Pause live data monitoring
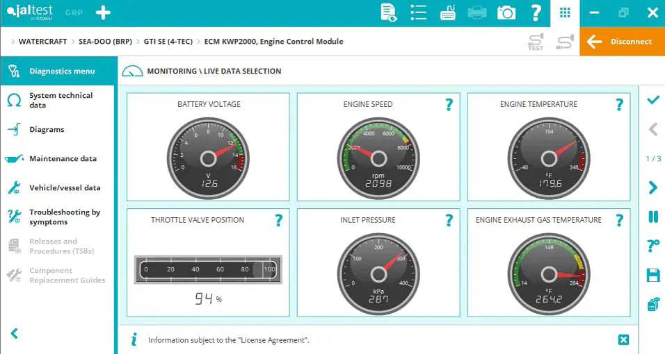The width and height of the screenshot is (665, 354). tap(653, 217)
